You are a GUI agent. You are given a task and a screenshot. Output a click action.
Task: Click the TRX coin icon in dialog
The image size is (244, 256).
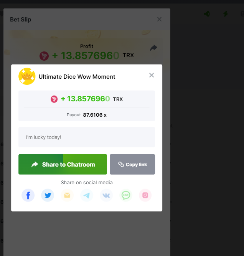[x=54, y=99]
